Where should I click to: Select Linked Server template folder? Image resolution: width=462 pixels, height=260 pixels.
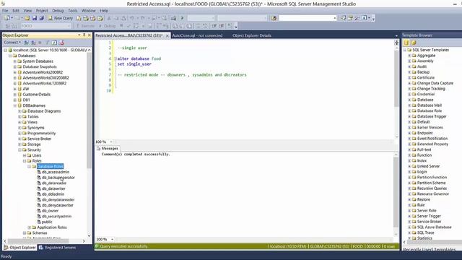click(x=428, y=166)
